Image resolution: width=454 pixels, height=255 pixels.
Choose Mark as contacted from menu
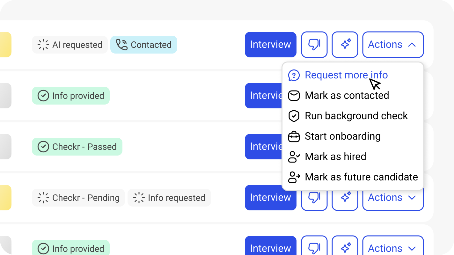tap(347, 96)
